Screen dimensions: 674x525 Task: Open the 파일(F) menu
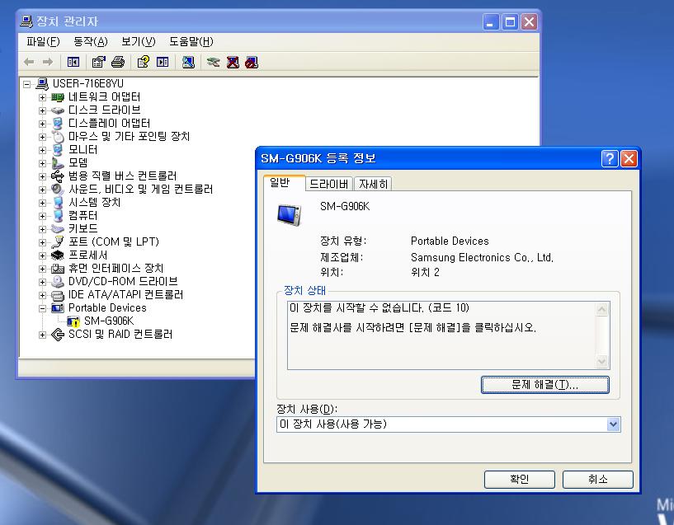click(43, 42)
